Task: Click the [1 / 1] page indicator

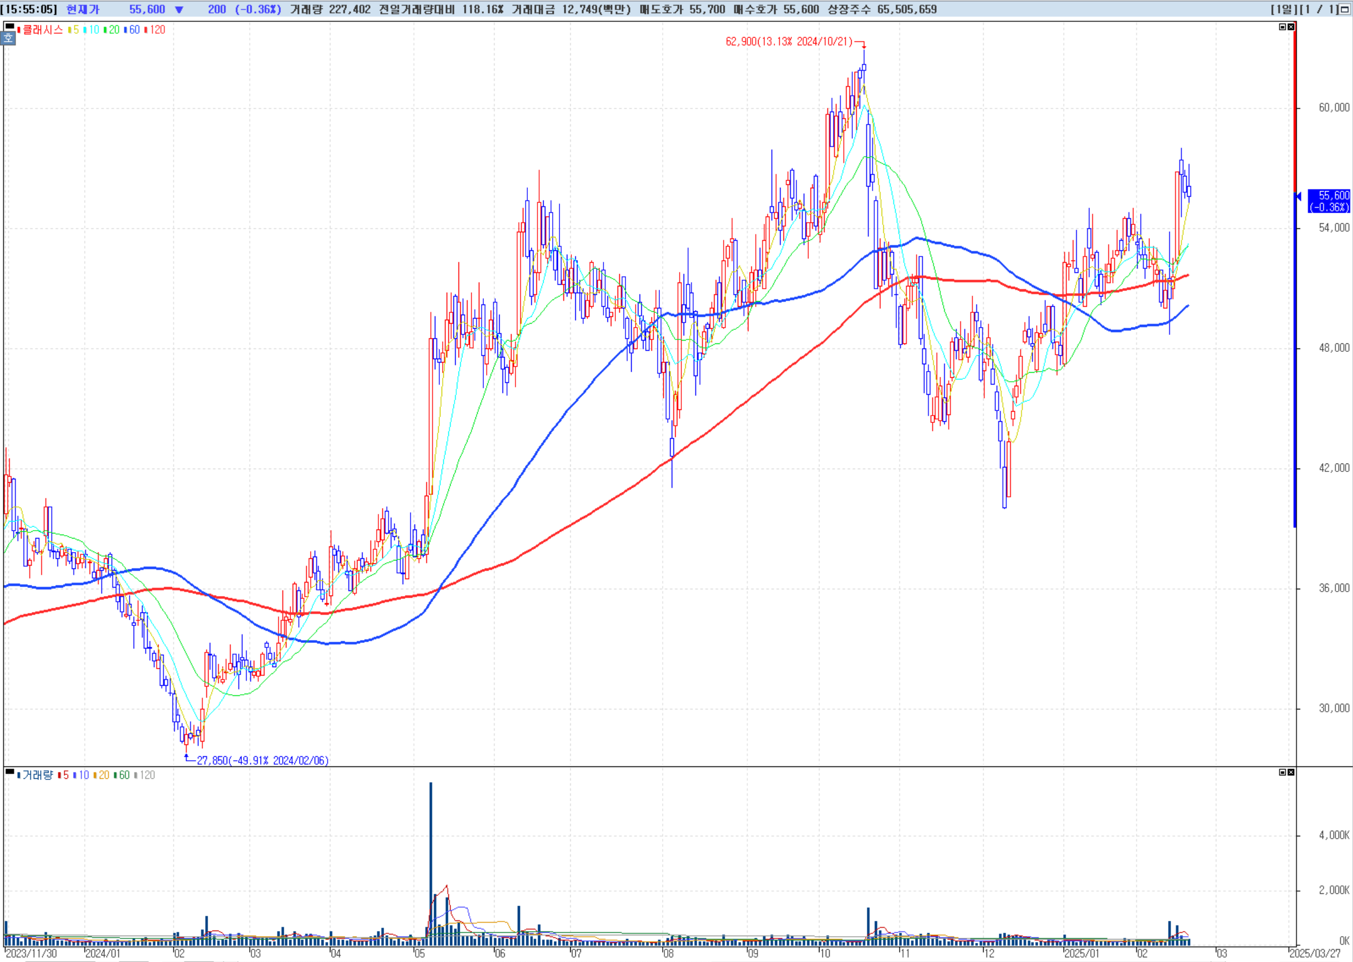Action: click(1319, 10)
